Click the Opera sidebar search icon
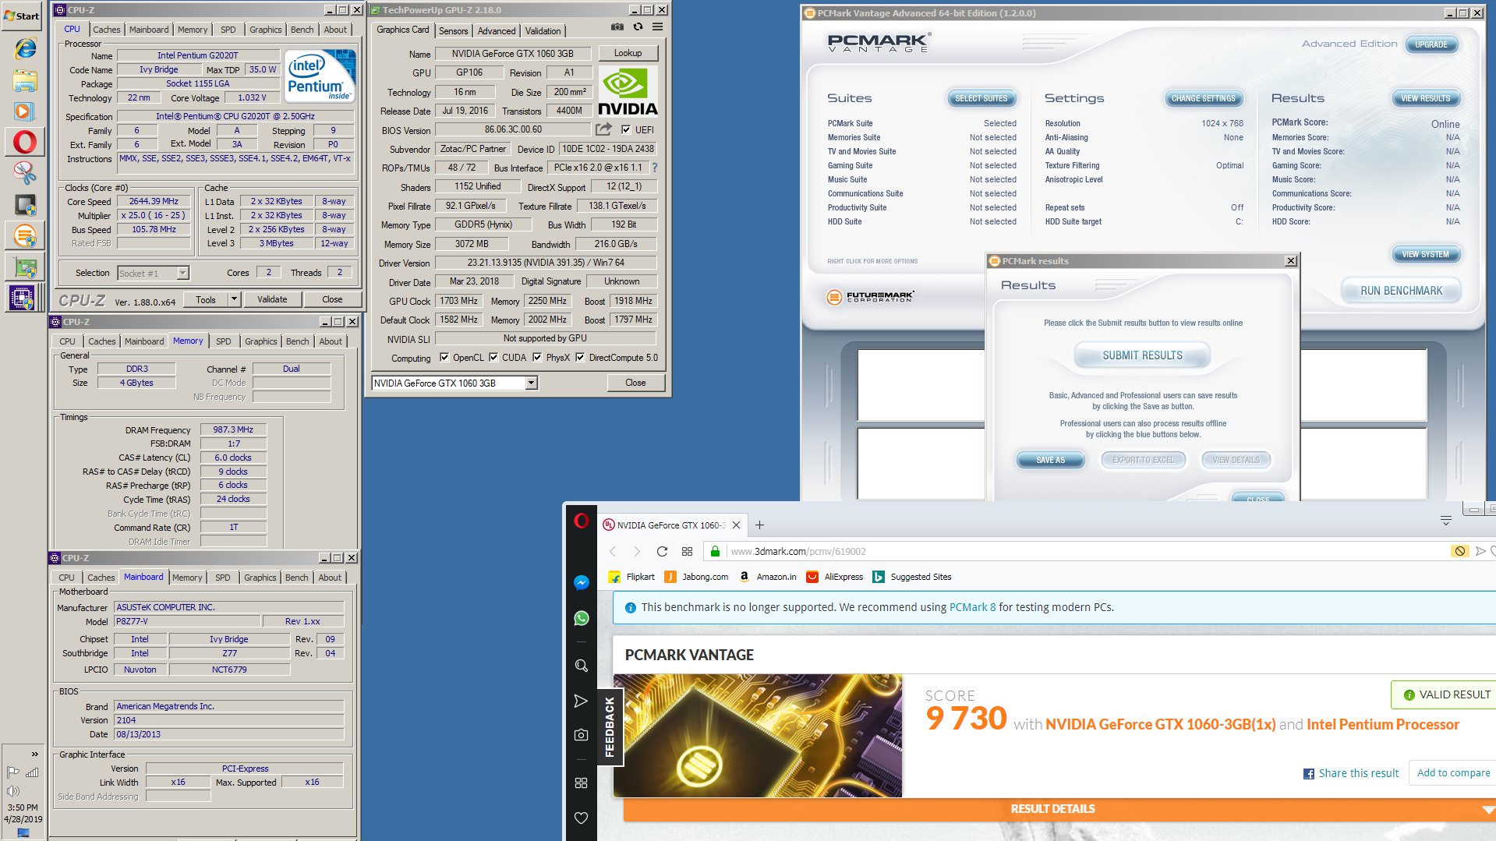Image resolution: width=1496 pixels, height=841 pixels. [582, 666]
